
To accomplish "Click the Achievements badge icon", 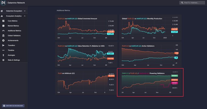I will pyautogui.click(x=3, y=40).
